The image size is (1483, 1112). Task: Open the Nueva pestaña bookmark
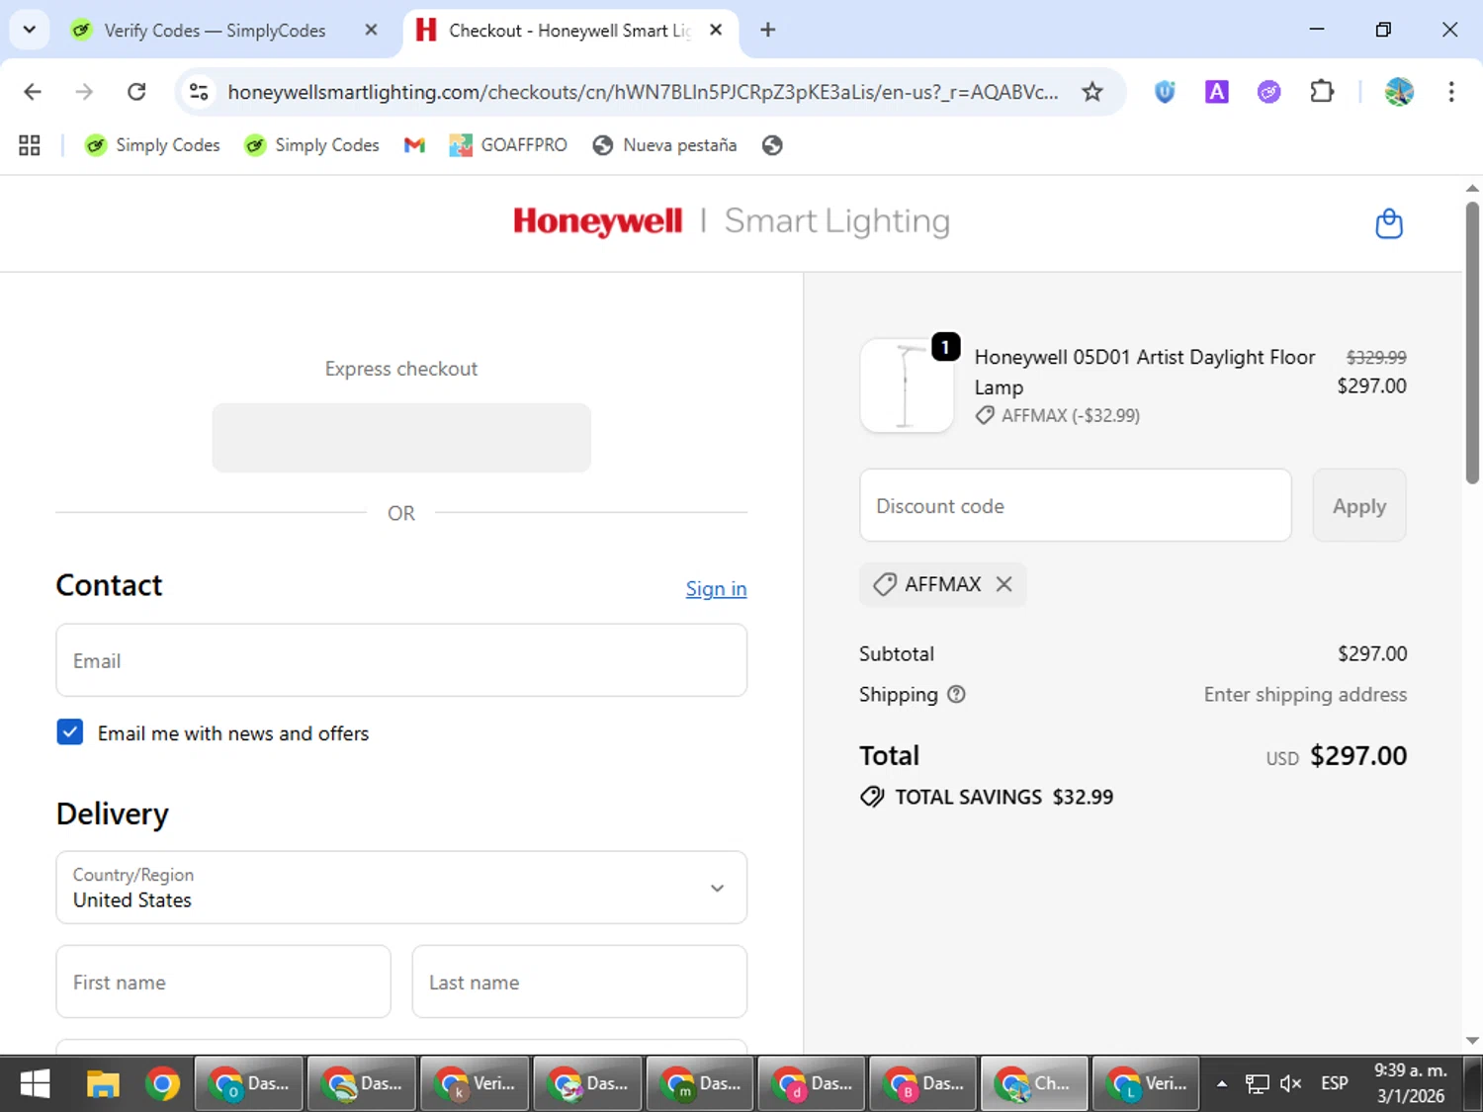[664, 145]
